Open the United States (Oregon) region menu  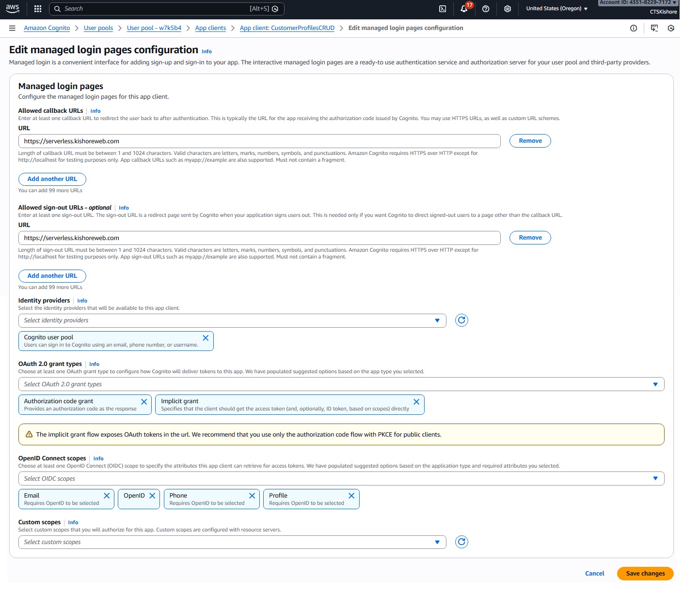point(556,9)
